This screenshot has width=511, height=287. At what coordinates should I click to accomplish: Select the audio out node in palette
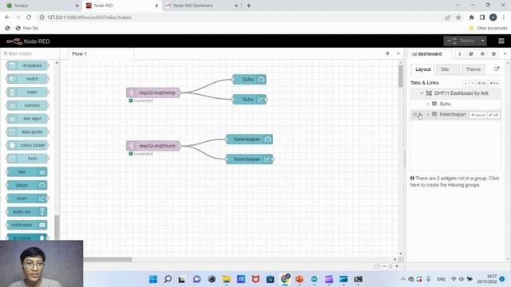[x=27, y=212]
